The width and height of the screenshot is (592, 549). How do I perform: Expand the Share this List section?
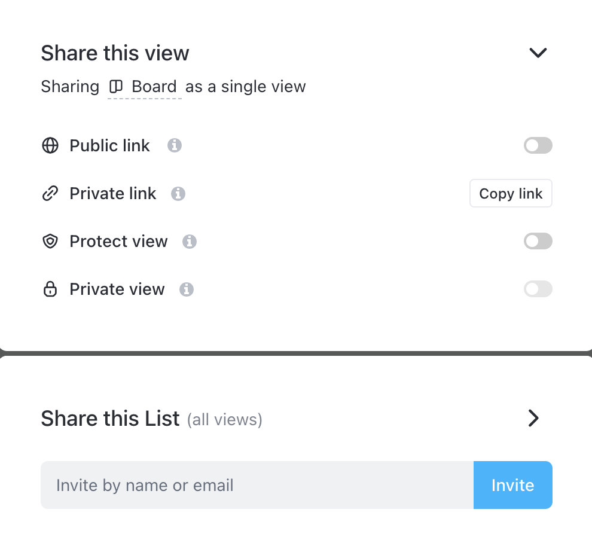point(533,418)
